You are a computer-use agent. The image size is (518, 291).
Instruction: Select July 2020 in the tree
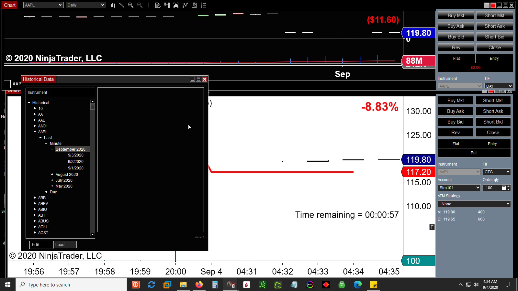[64, 180]
